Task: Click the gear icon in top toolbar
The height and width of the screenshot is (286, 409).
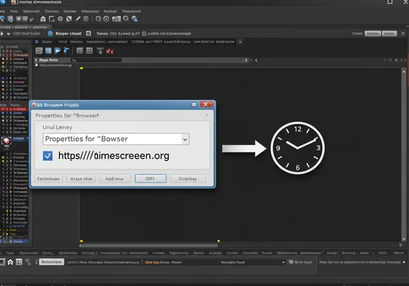Action: point(61,19)
